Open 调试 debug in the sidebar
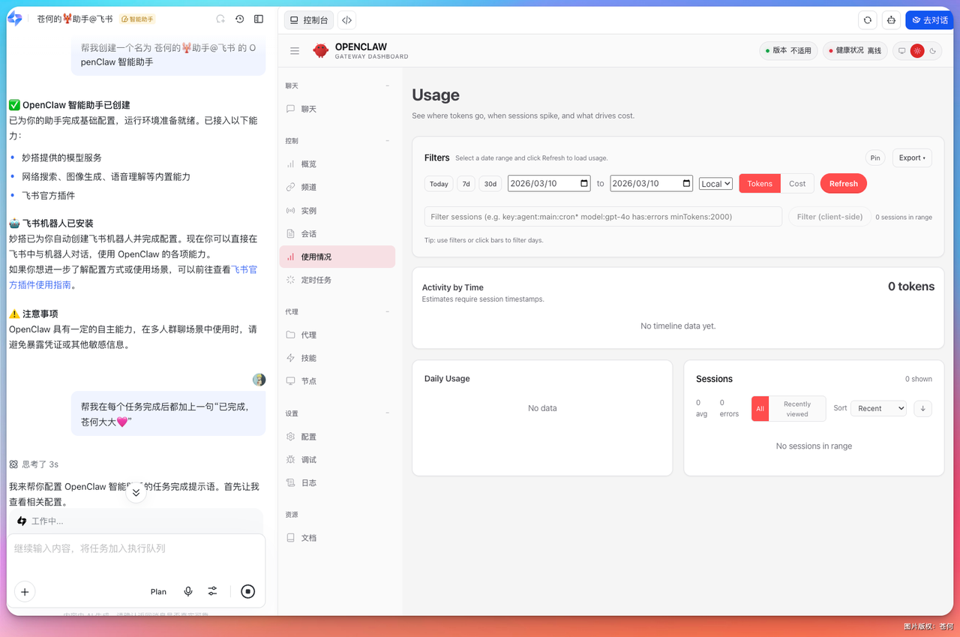Screen dimensions: 960x637 (337, 460)
